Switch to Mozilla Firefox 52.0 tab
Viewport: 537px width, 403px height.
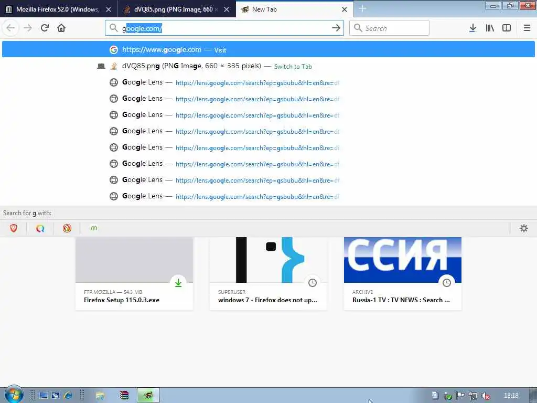[59, 9]
